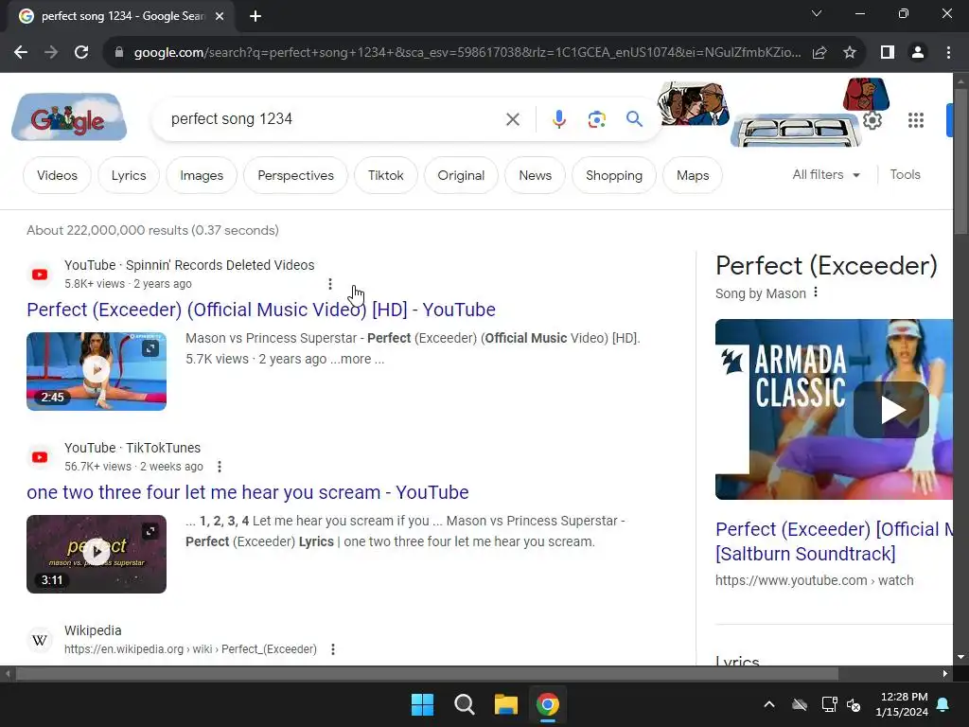The width and height of the screenshot is (969, 727).
Task: Click the scroll-down arrow of vertical scrollbar
Action: (x=960, y=657)
